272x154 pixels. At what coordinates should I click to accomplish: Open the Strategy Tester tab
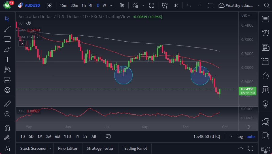coord(100,148)
